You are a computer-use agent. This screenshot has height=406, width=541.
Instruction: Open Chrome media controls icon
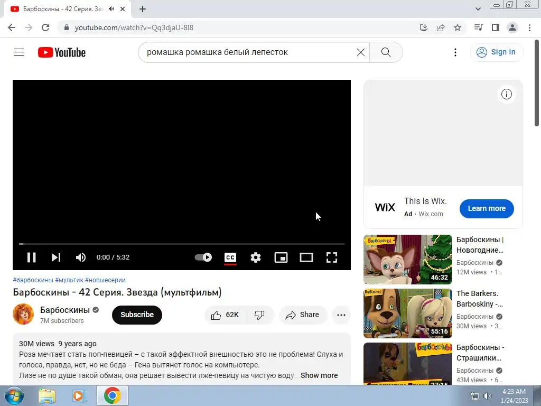[x=478, y=27]
